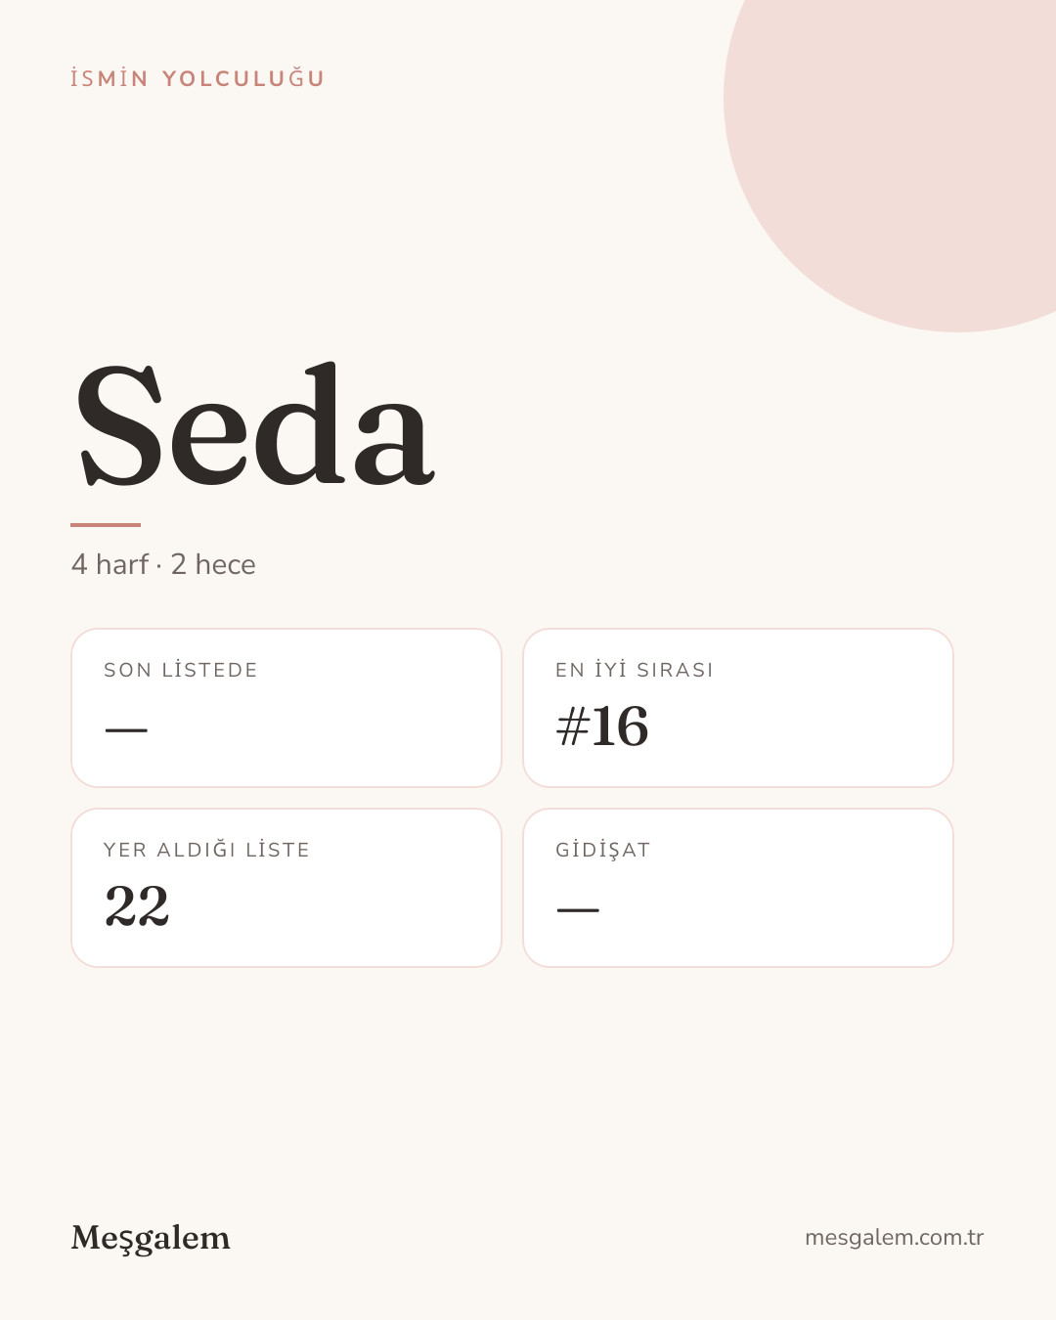Click the number 22 value
This screenshot has width=1056, height=1320.
click(137, 906)
